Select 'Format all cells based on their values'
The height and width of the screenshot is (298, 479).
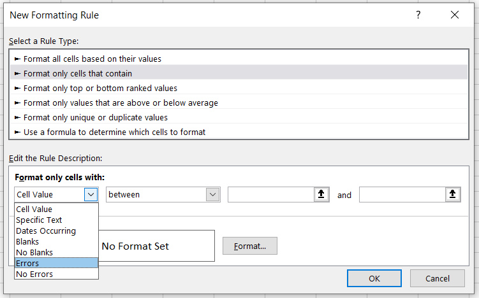(x=92, y=59)
